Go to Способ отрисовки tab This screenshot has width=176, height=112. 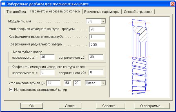138,12
